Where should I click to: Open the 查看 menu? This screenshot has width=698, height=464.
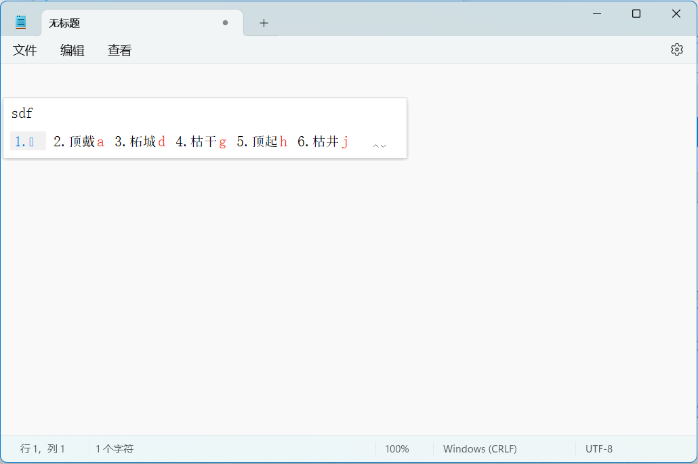pos(120,50)
